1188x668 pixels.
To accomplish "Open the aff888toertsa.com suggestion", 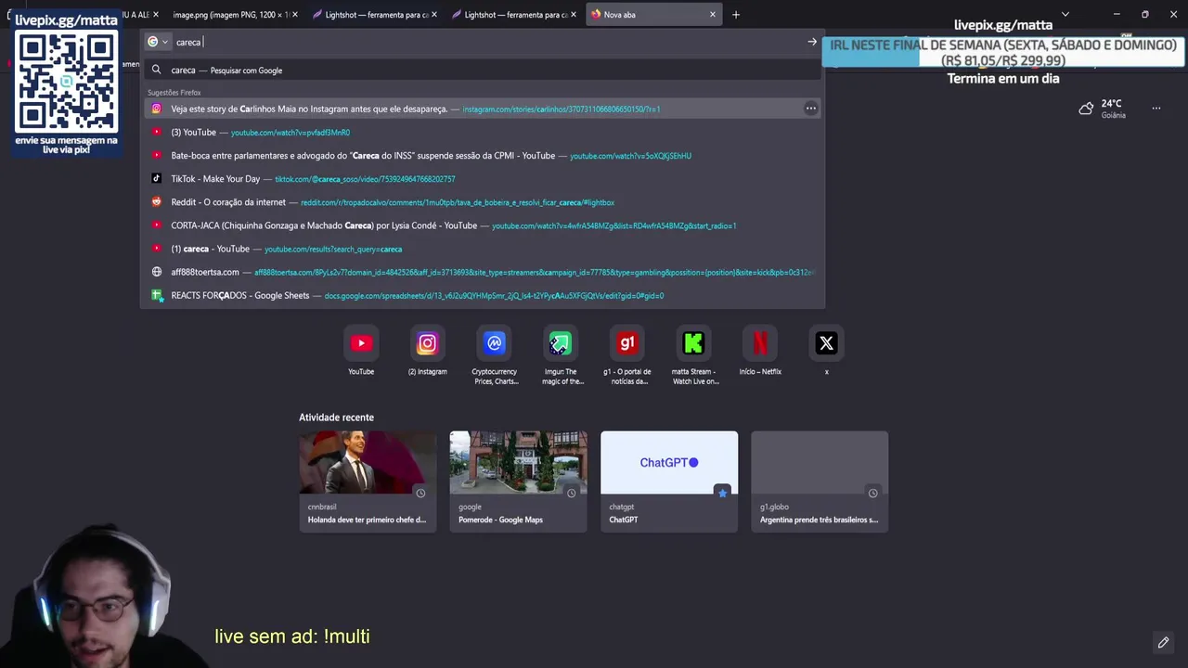I will (x=483, y=272).
